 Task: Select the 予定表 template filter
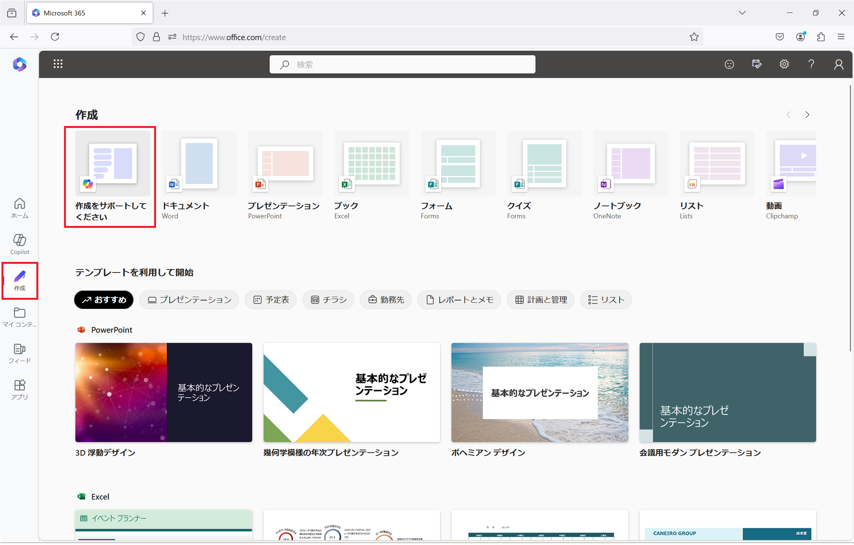[271, 300]
